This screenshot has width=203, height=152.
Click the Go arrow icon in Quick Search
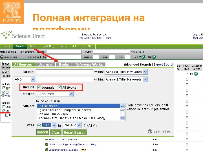pyautogui.click(x=154, y=57)
